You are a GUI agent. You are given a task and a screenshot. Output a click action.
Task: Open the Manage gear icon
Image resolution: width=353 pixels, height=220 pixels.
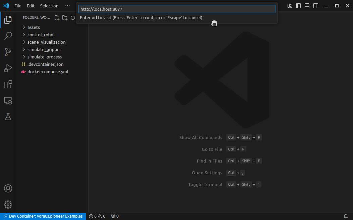[8, 205]
